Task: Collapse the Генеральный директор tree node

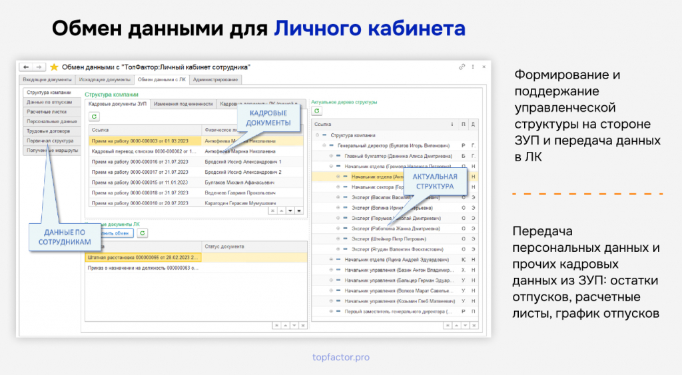Action: click(324, 146)
